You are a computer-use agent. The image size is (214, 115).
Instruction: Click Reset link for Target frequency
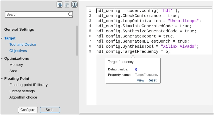coord(152,80)
